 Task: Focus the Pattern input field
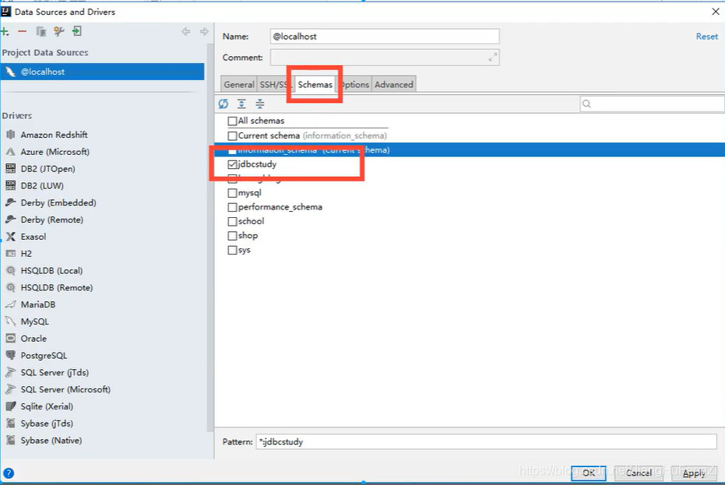pos(487,441)
